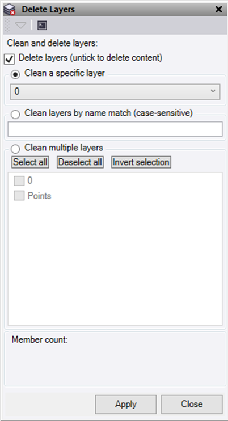The height and width of the screenshot is (421, 228).
Task: Click the dotted toolbar grip handle
Action: (7, 25)
